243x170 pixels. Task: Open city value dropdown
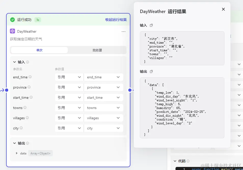coord(103,128)
